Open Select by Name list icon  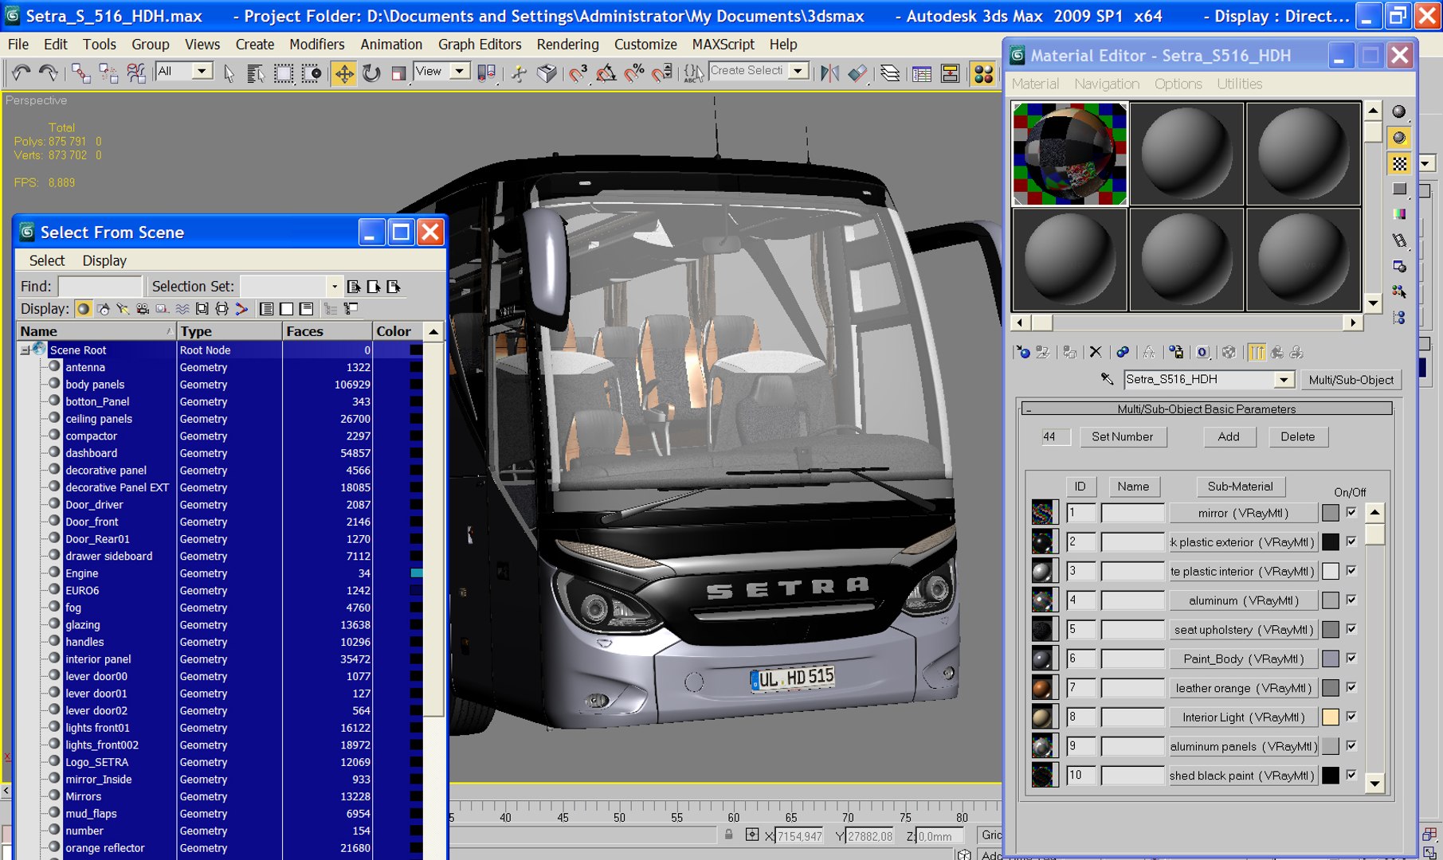pyautogui.click(x=256, y=73)
